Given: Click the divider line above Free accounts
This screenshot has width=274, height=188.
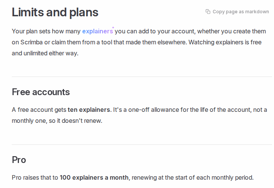Looking at the screenshot, I should tap(142, 77).
